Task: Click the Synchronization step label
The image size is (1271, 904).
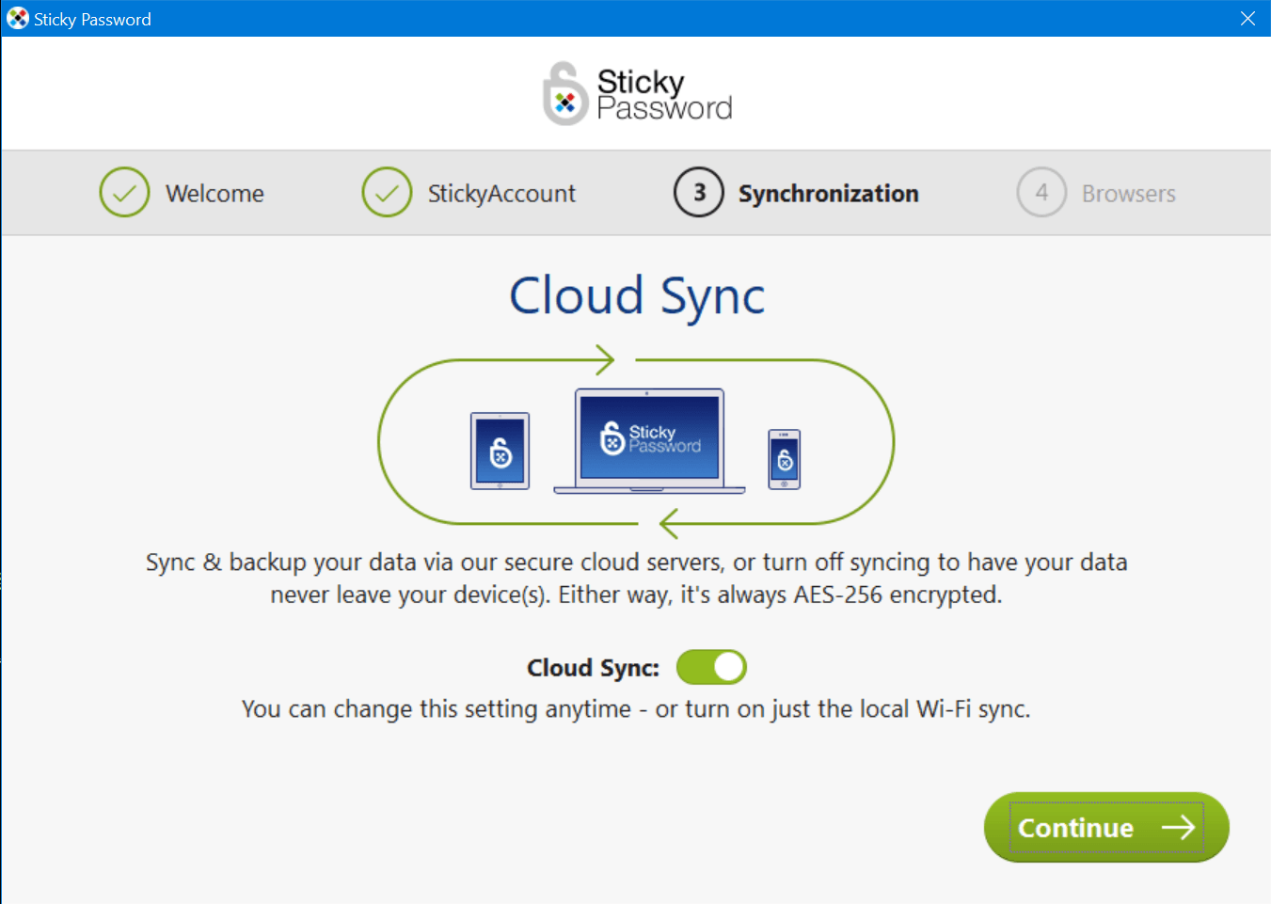Action: pyautogui.click(x=829, y=192)
